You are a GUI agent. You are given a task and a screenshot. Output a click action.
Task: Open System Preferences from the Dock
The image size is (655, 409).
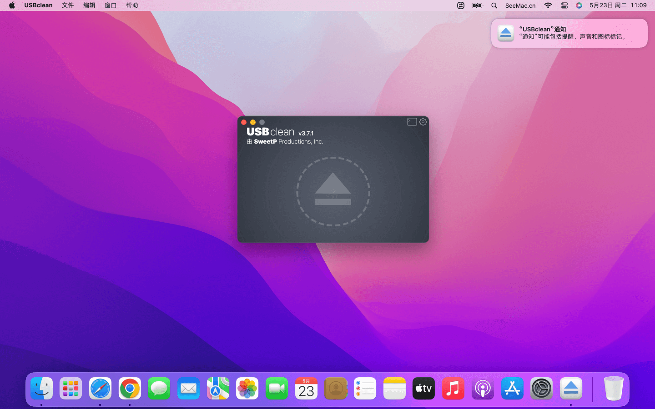click(541, 389)
